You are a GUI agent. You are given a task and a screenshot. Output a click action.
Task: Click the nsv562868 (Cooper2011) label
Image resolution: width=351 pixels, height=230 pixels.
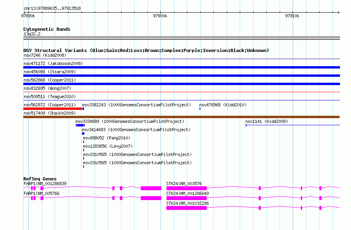click(50, 80)
